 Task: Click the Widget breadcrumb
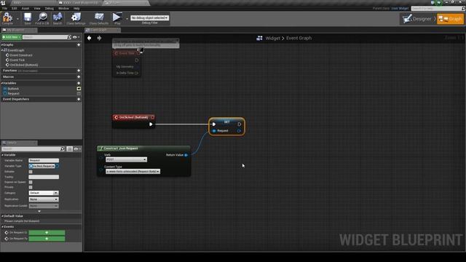coord(272,38)
